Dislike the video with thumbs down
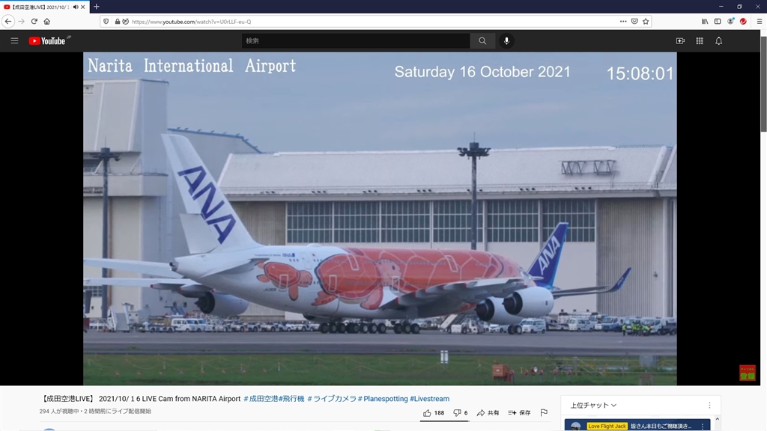 point(461,413)
